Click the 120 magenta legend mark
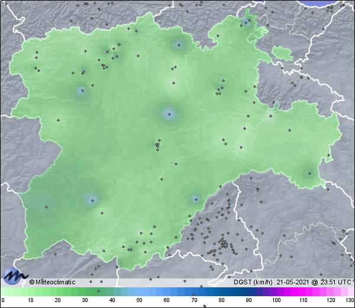 pos(327,300)
